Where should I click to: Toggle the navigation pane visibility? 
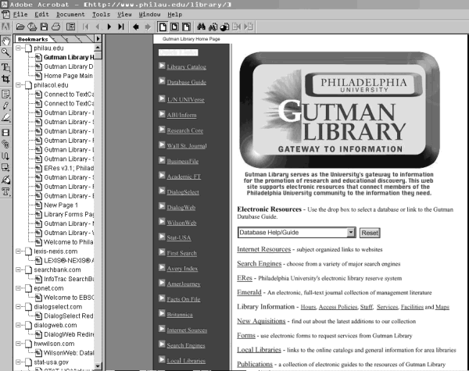(x=70, y=27)
